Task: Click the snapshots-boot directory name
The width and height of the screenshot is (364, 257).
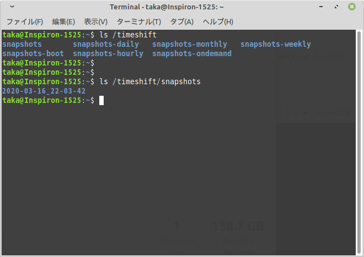Action: [33, 53]
